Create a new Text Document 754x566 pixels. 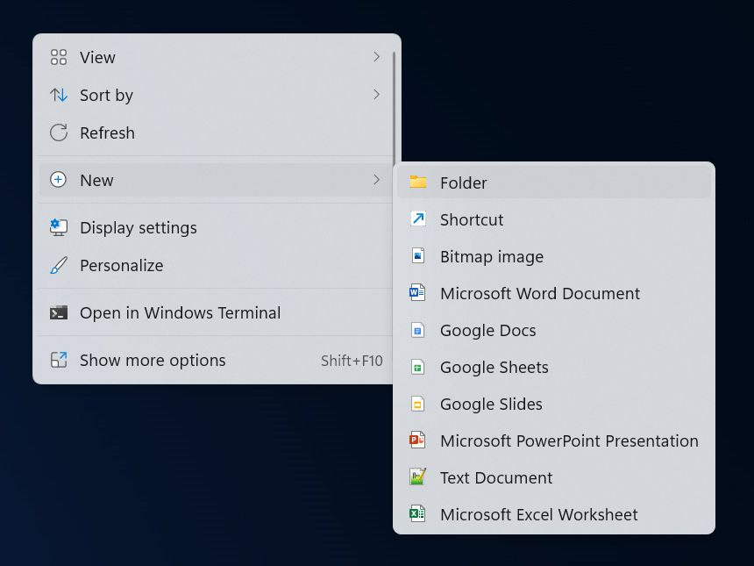(554, 477)
